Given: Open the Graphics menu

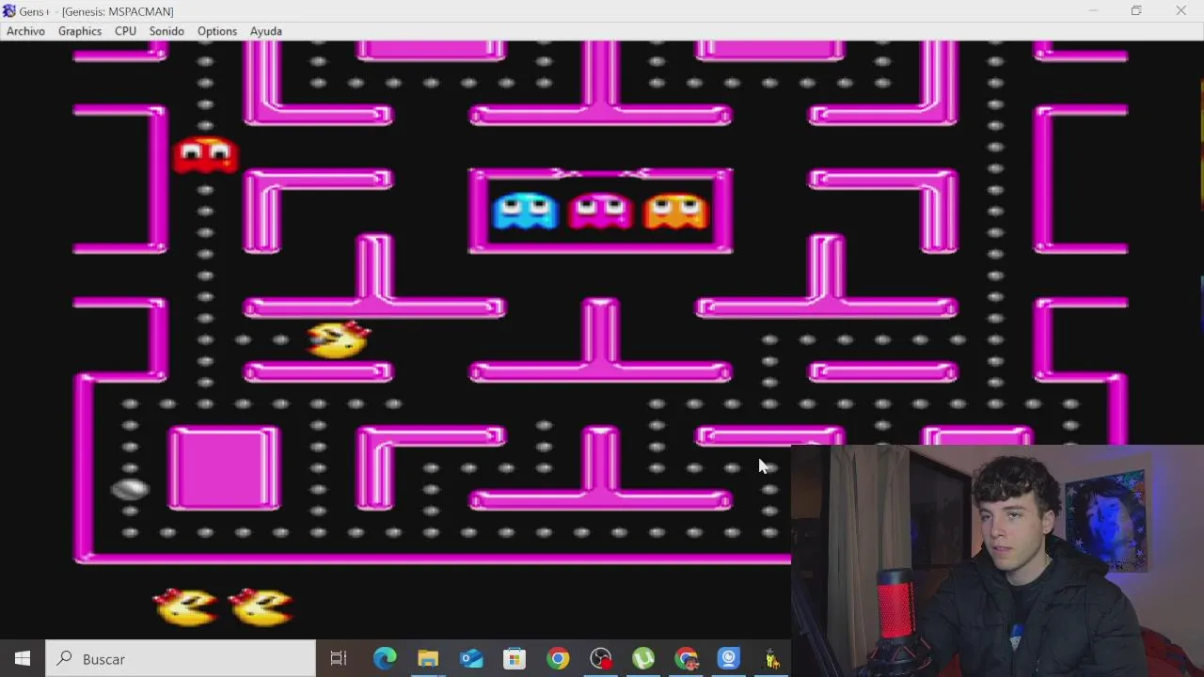Looking at the screenshot, I should point(80,31).
